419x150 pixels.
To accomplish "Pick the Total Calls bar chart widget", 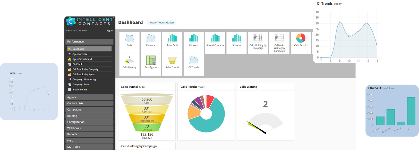I will point(172,40).
